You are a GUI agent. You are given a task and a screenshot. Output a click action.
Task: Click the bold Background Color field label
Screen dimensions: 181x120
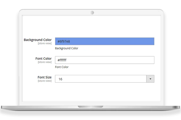click(x=38, y=40)
